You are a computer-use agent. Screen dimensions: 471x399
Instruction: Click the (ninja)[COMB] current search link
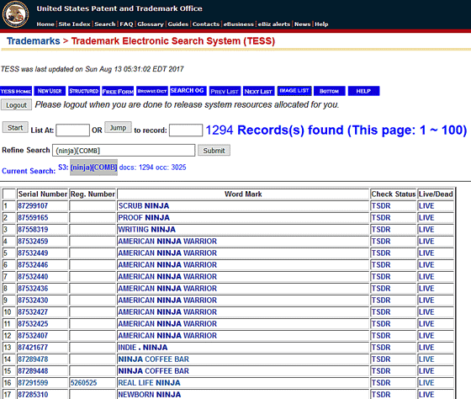93,168
